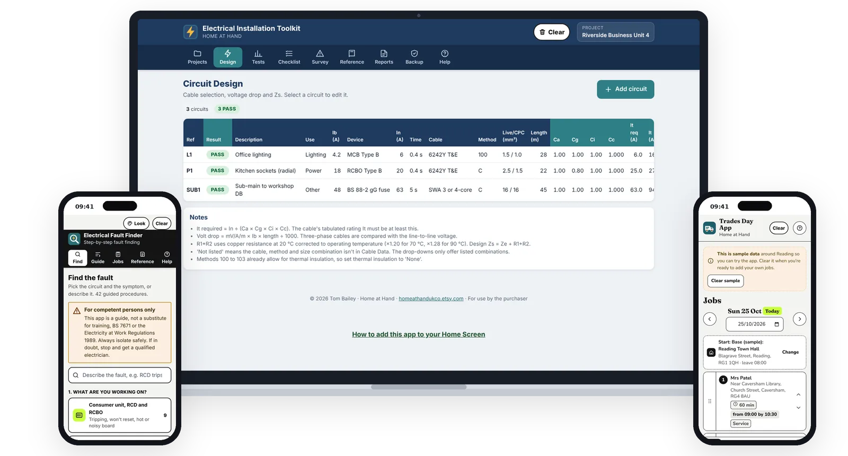
Task: Open the Projects folder icon tab
Action: pyautogui.click(x=197, y=57)
